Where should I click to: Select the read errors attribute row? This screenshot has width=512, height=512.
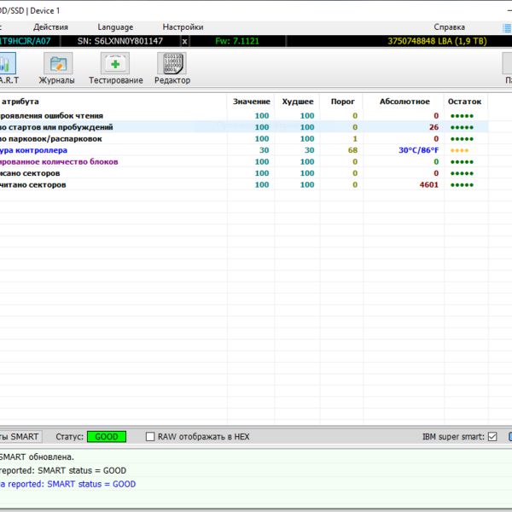pos(244,115)
